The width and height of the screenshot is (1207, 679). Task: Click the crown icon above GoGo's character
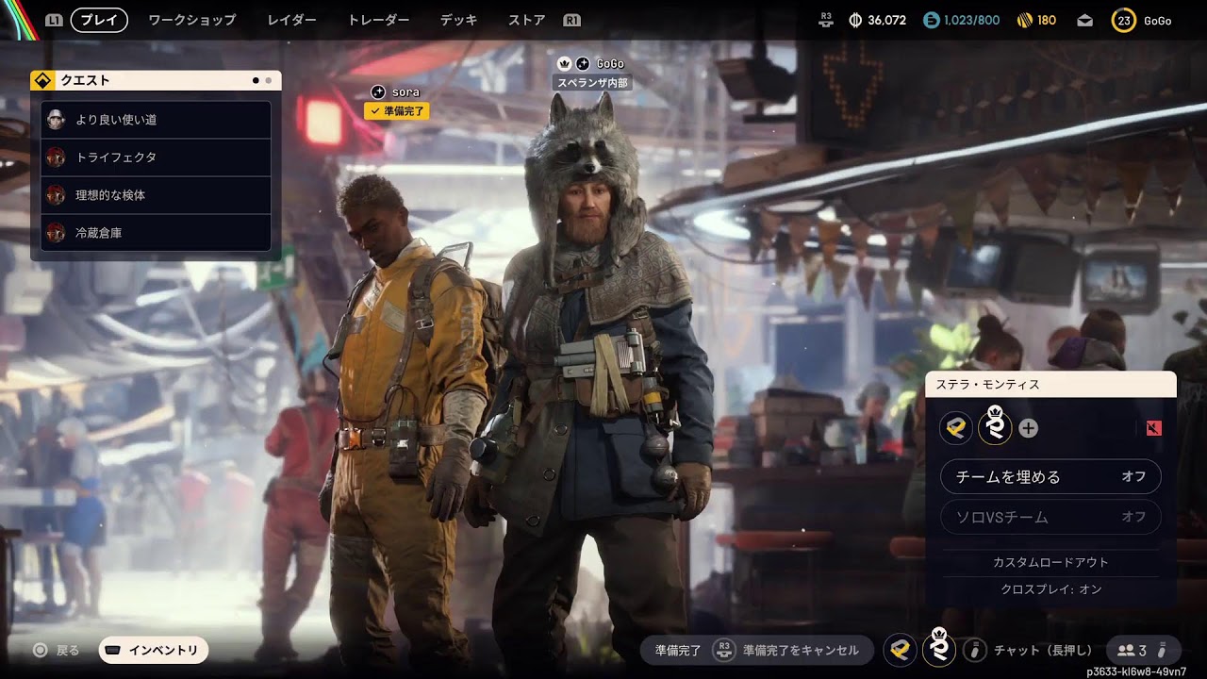(564, 63)
